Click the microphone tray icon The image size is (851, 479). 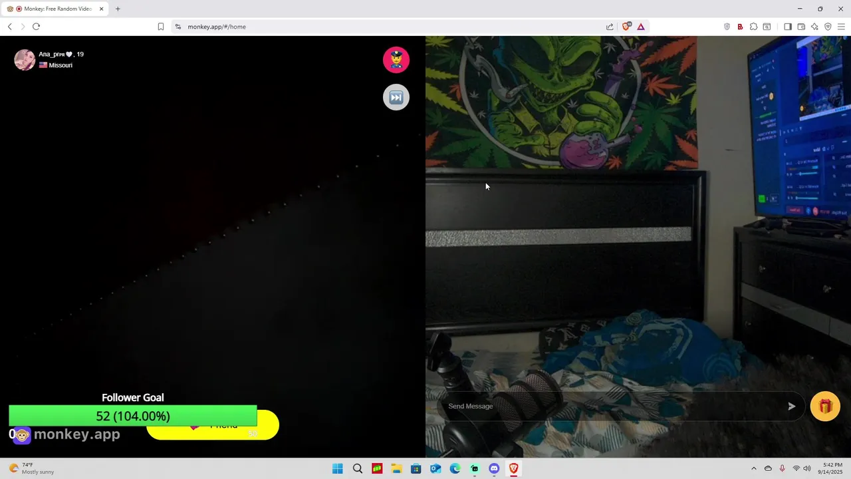click(x=782, y=468)
